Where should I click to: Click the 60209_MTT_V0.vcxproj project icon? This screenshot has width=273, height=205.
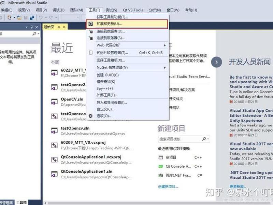54,145
